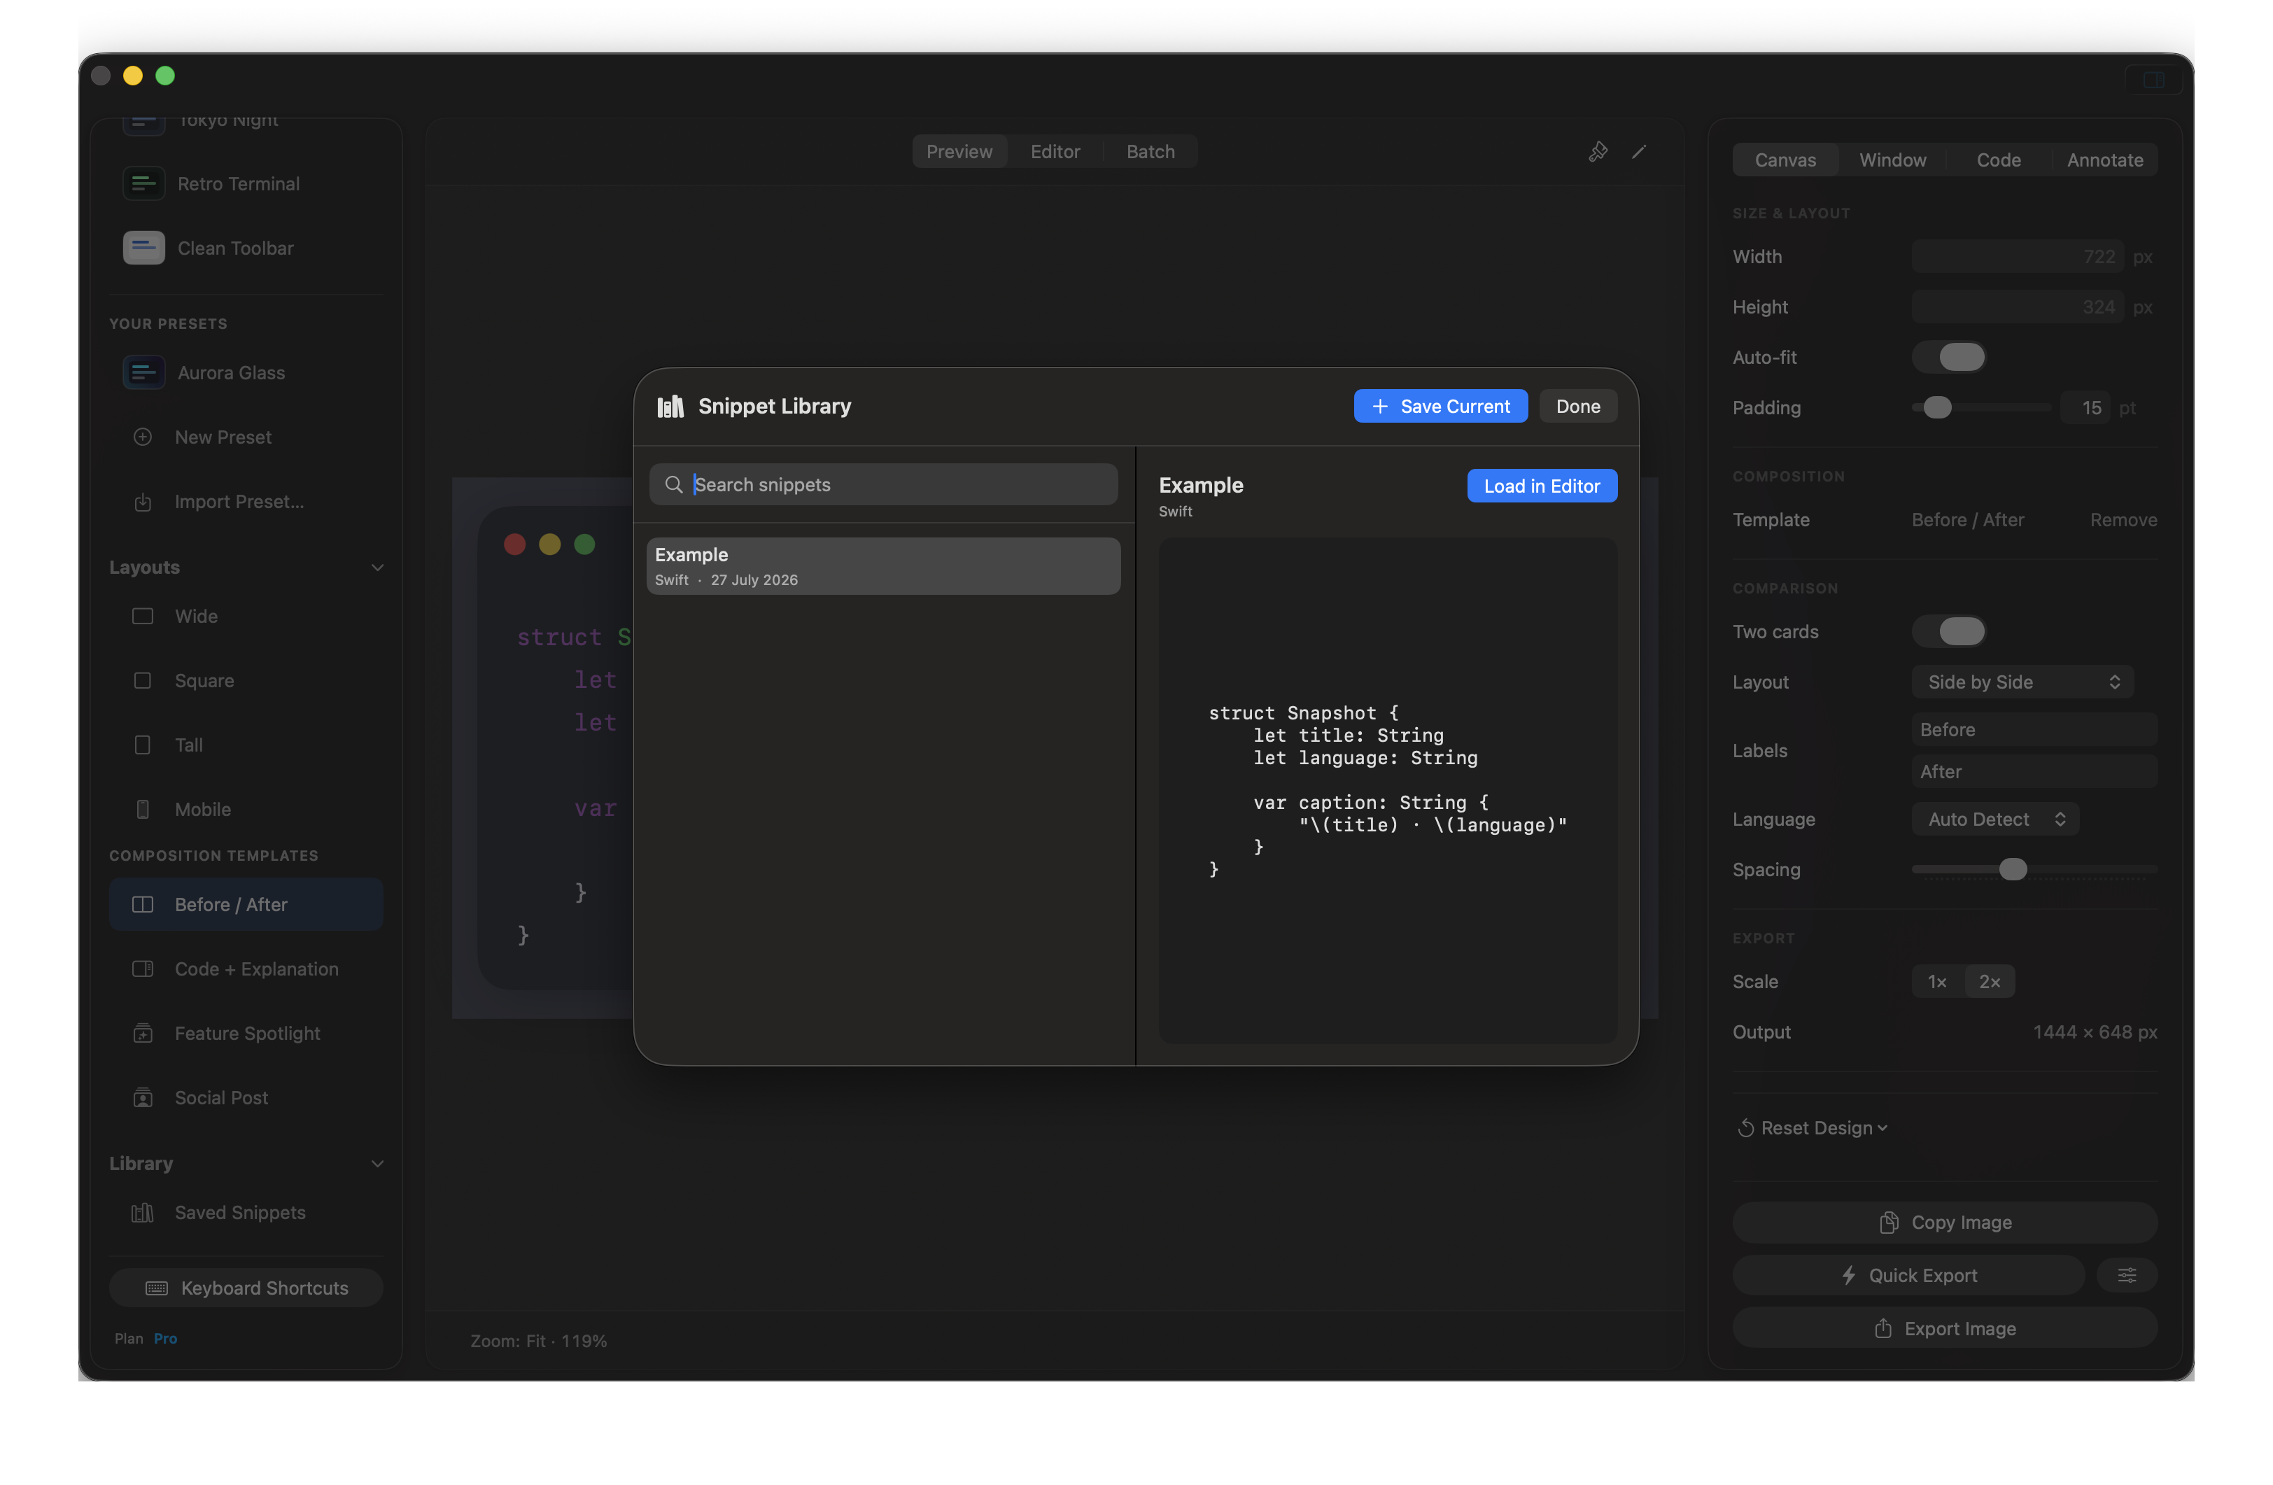This screenshot has width=2273, height=1485.
Task: Click the Aurora Glass preset thumbnail icon
Action: click(143, 374)
